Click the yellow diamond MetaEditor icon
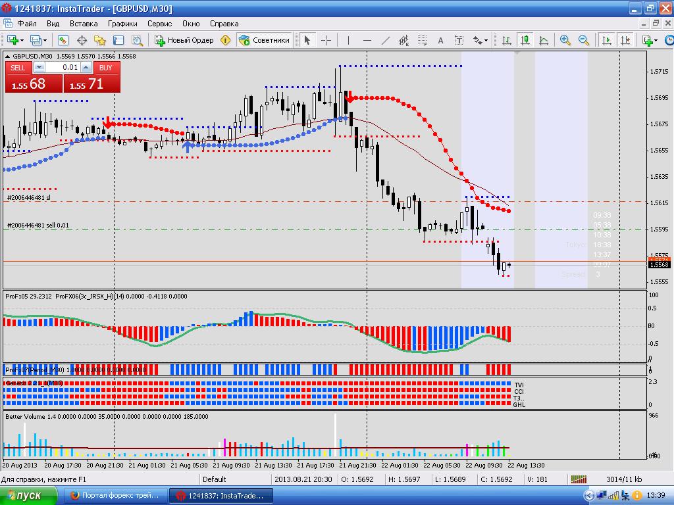674x505 pixels. pyautogui.click(x=225, y=40)
